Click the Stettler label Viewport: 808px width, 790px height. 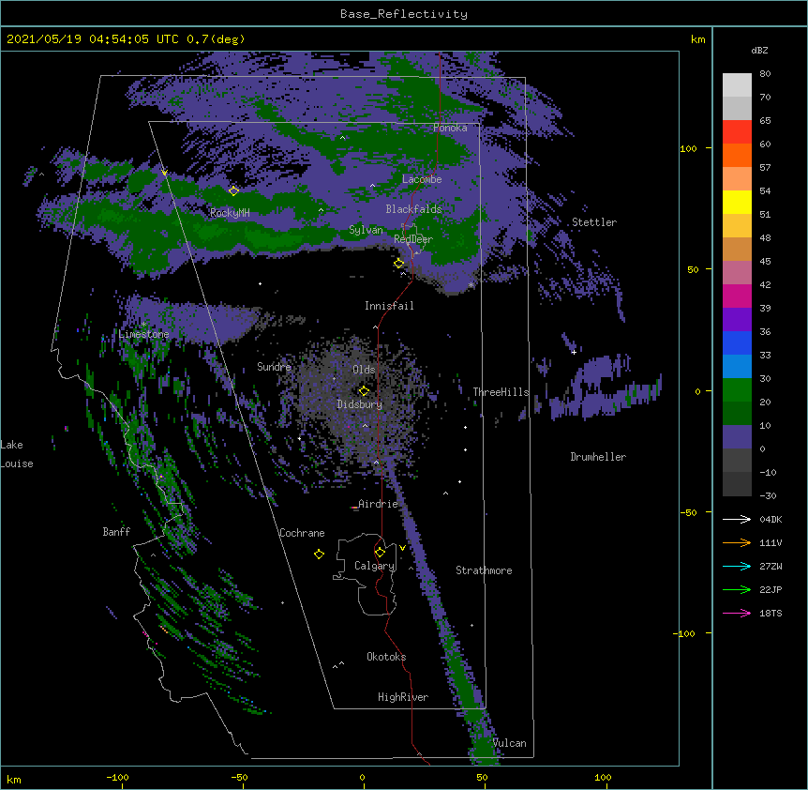[x=594, y=222]
